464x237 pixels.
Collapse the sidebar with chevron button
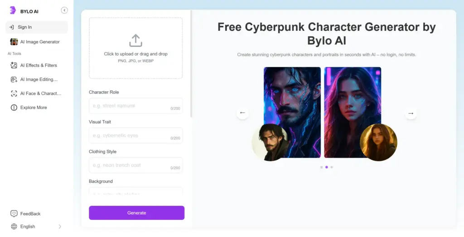(64, 10)
